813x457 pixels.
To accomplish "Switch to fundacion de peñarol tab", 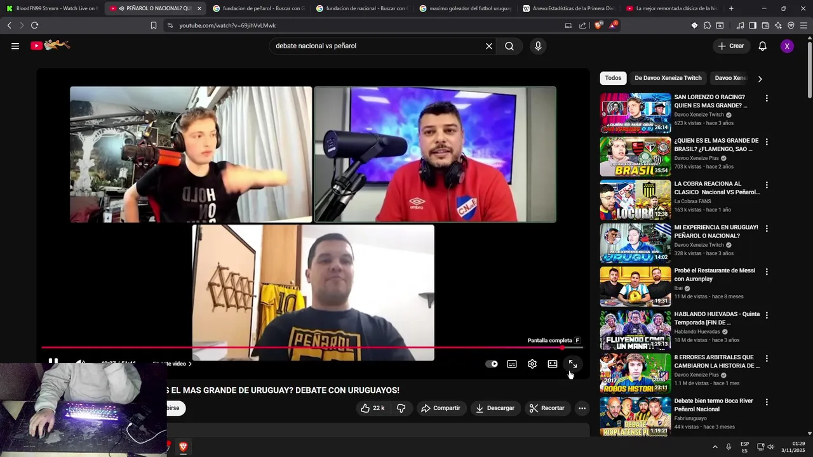I will 258,8.
